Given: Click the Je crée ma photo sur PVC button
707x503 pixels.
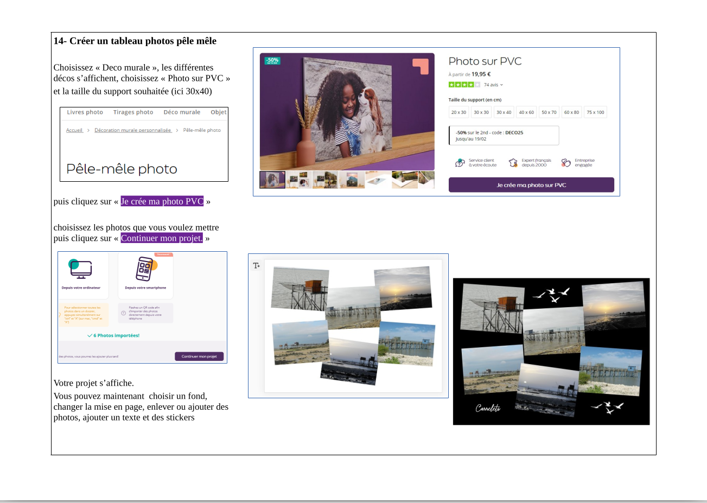Looking at the screenshot, I should point(531,185).
